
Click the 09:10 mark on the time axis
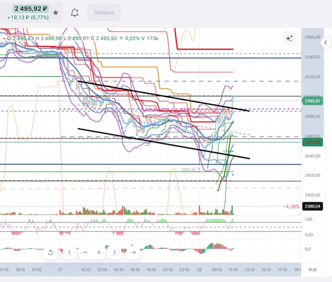click(x=217, y=270)
